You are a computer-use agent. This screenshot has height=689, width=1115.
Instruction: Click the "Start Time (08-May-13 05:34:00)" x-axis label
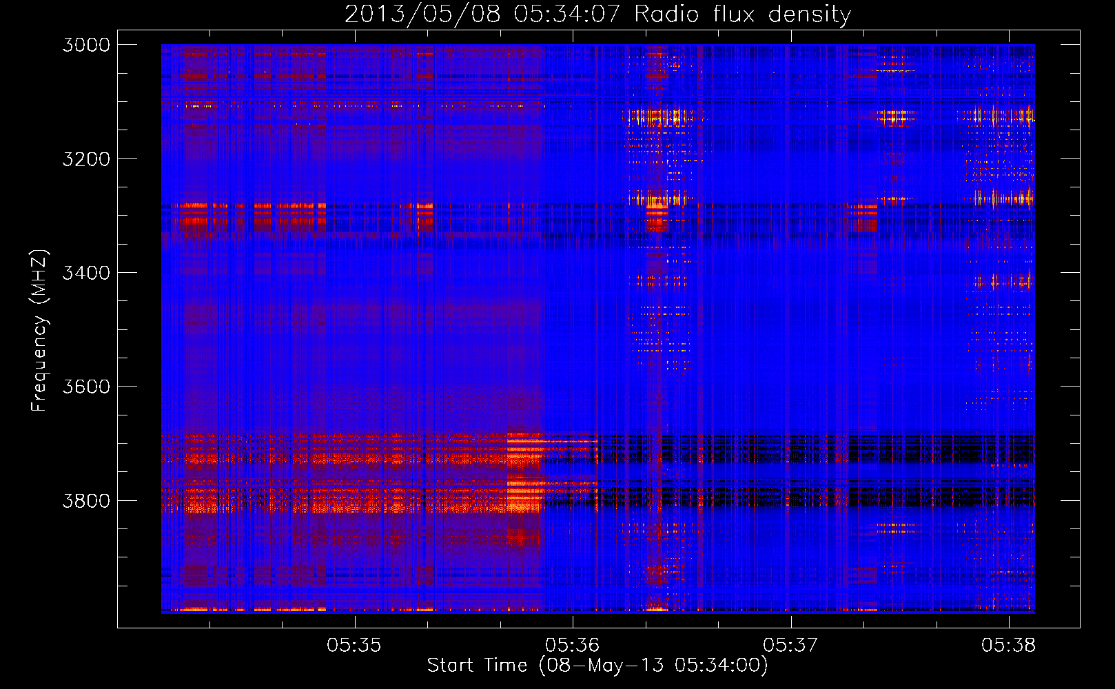[597, 666]
